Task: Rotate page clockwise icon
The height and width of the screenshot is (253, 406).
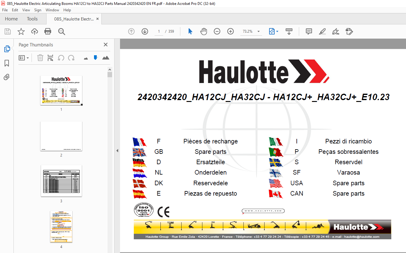Action: (71, 58)
